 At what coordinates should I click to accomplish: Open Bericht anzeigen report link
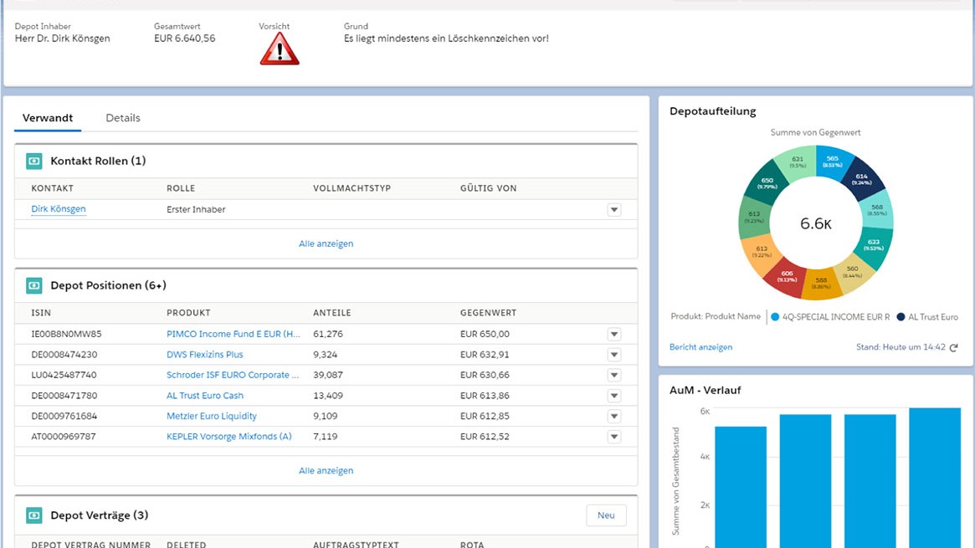(x=700, y=347)
